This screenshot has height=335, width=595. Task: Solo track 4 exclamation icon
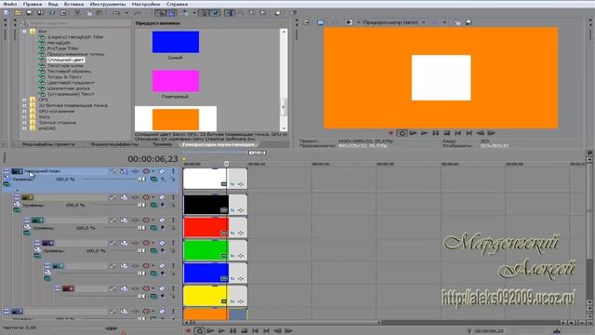coord(173,243)
